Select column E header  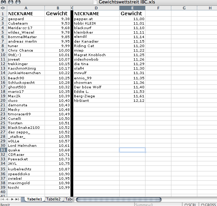132,8
